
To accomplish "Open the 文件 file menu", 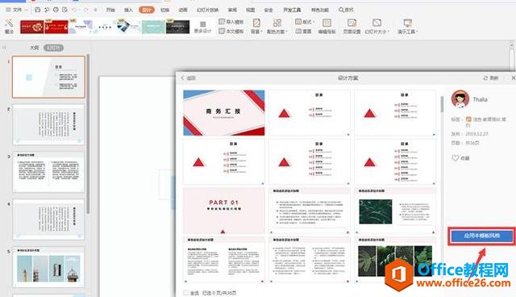I will [15, 10].
